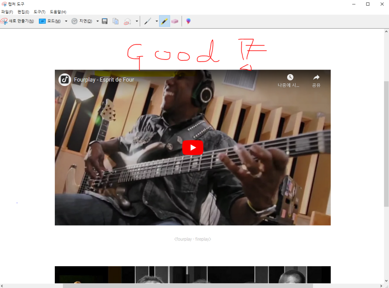This screenshot has height=288, width=389.
Task: Select the Pen tool
Action: click(148, 21)
